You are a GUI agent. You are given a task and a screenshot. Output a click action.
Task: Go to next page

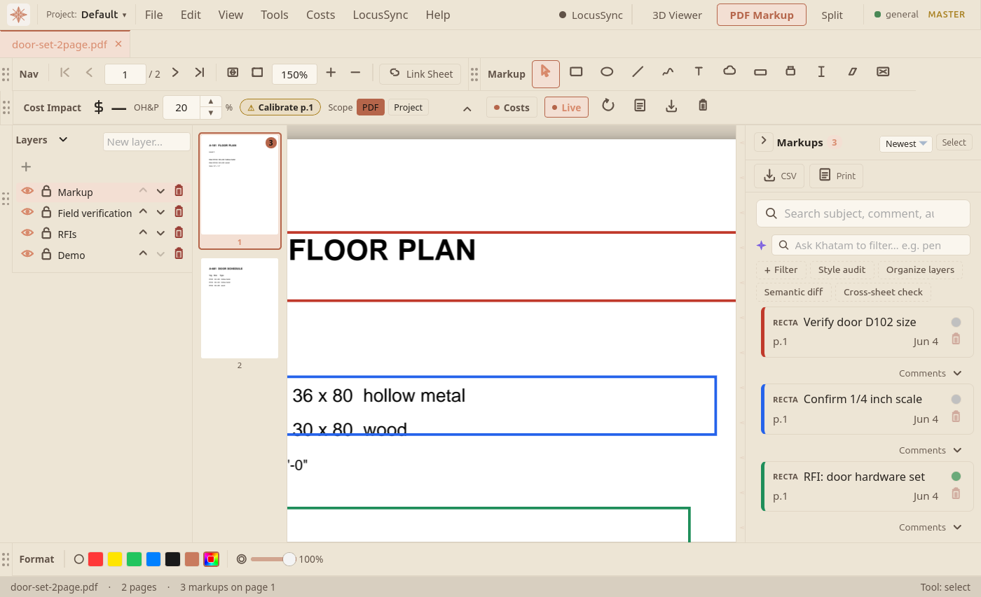[x=175, y=72]
